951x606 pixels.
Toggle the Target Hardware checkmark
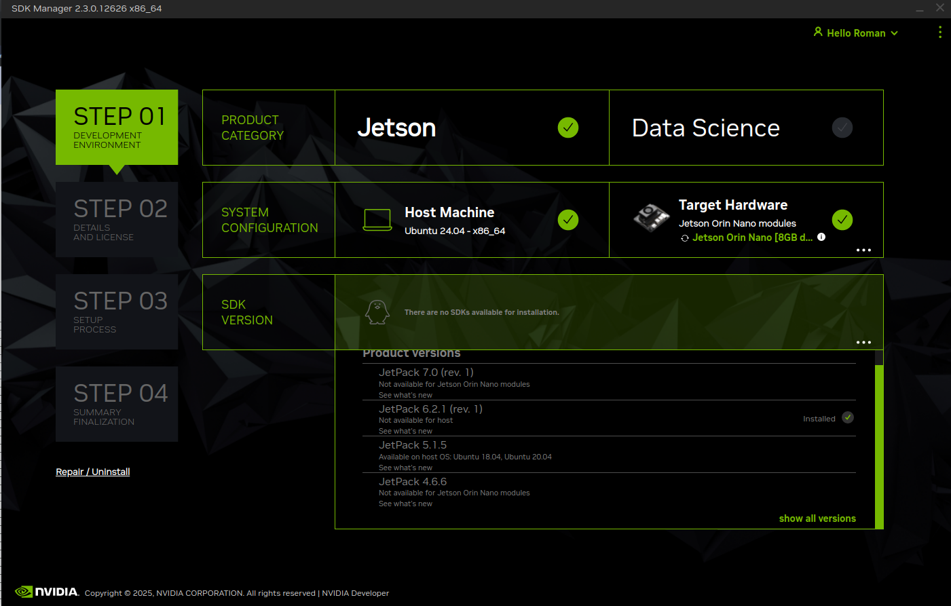(x=842, y=220)
